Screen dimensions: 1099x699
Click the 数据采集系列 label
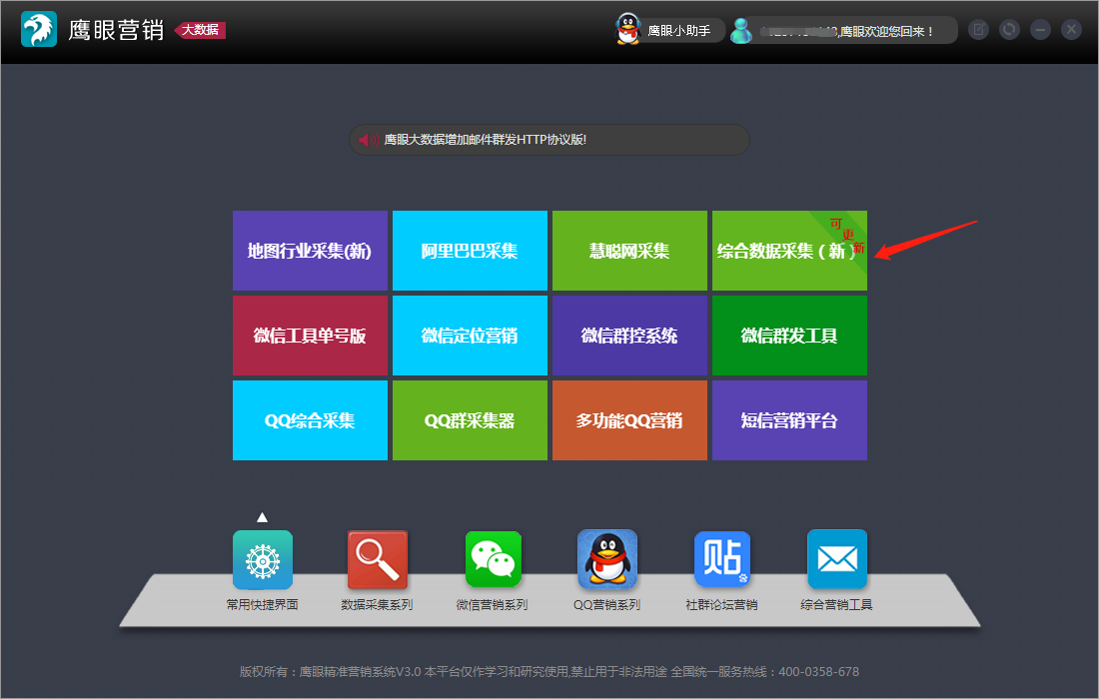(x=377, y=604)
